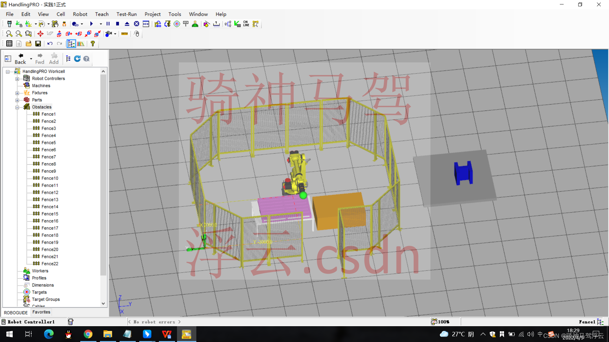This screenshot has width=609, height=342.
Task: Show next robot error message arrow
Action: [180, 322]
